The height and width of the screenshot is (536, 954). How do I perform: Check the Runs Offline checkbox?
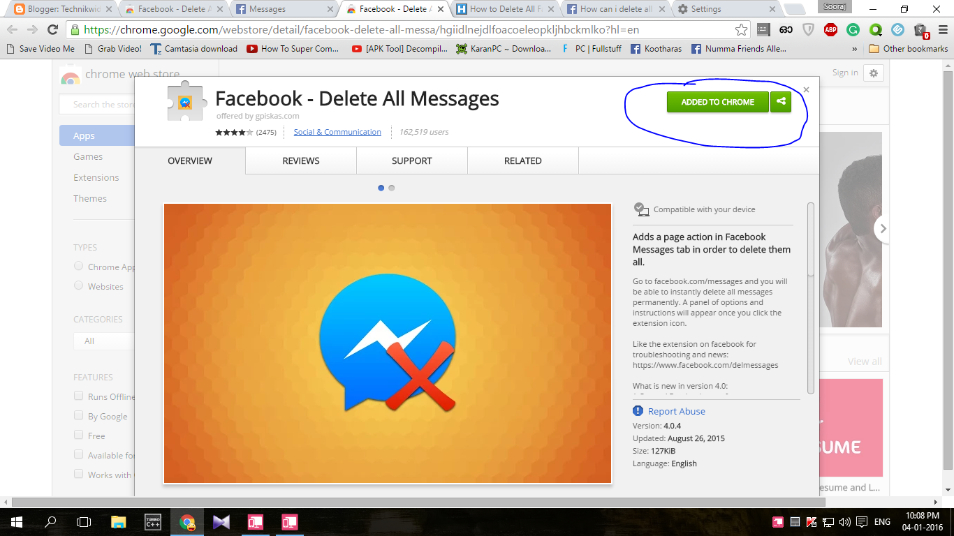[78, 396]
